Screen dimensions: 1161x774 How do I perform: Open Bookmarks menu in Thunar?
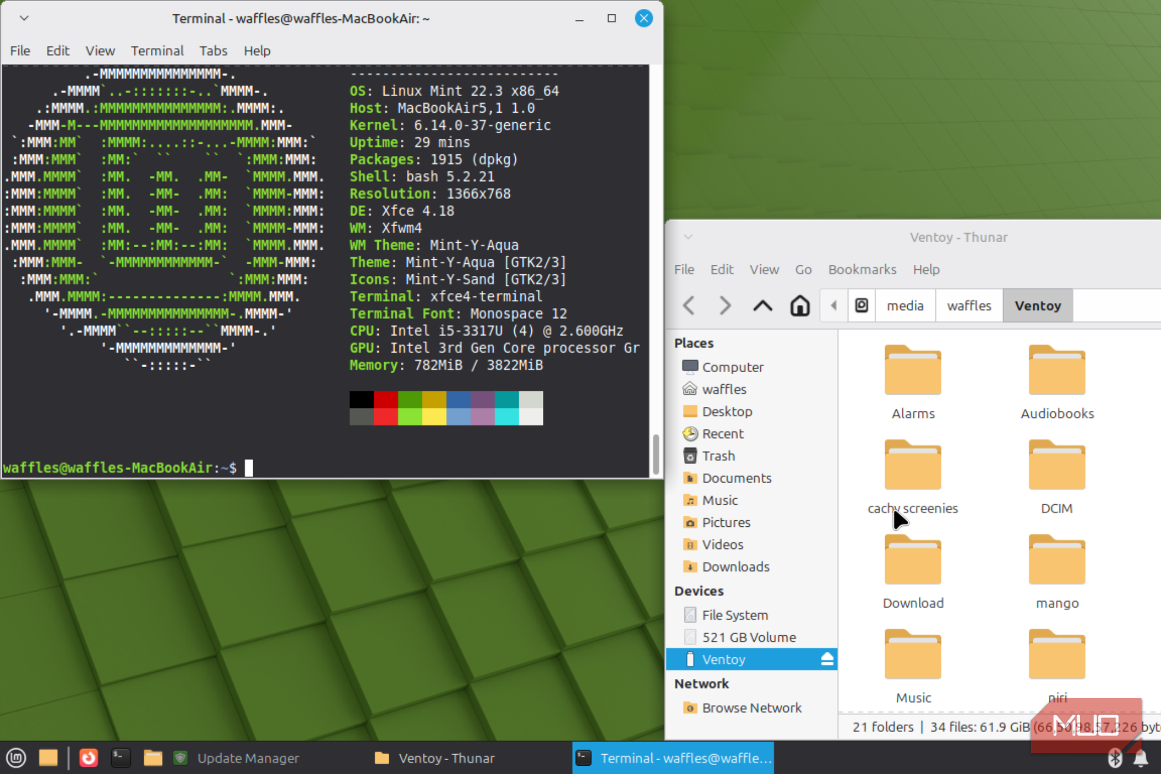(x=862, y=269)
